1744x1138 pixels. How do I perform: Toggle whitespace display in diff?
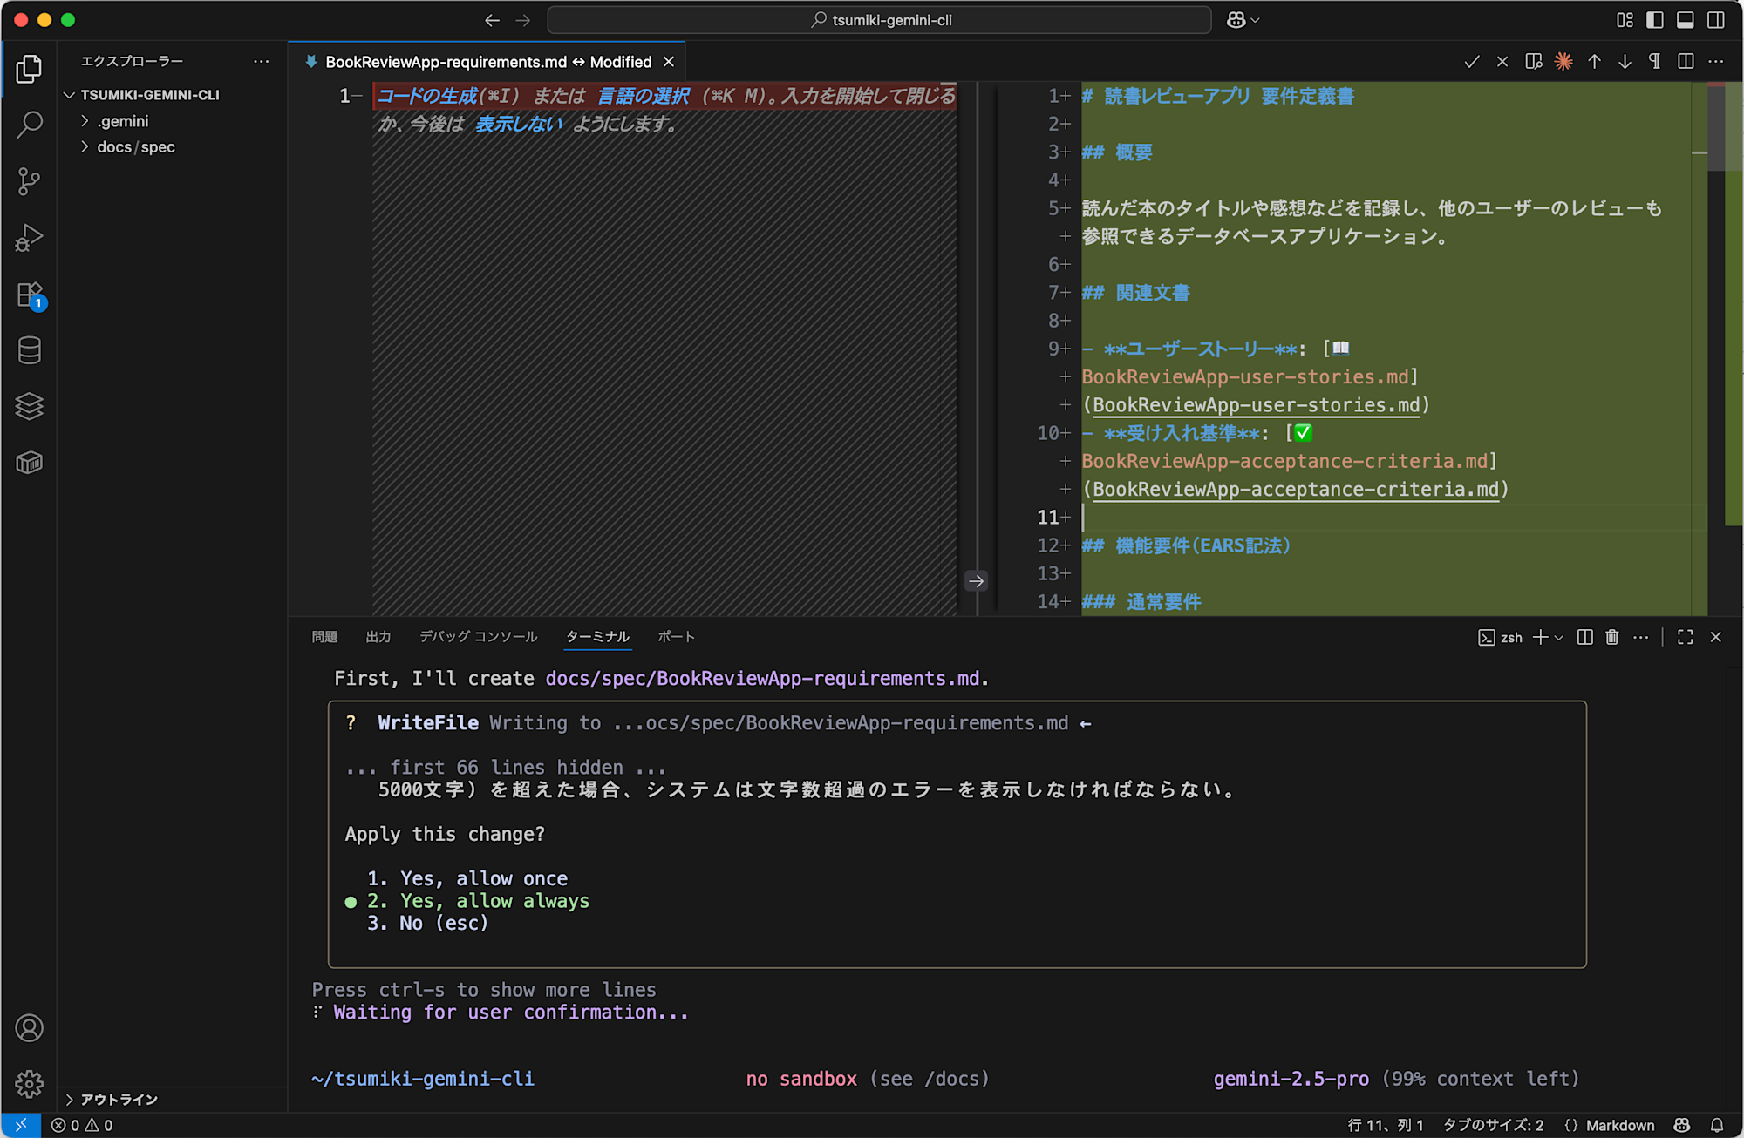click(x=1655, y=62)
